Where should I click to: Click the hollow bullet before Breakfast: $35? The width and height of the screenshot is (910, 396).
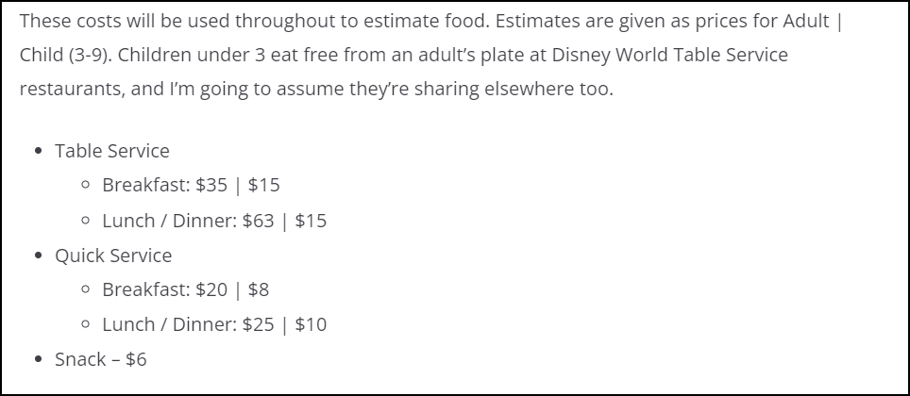coord(86,186)
